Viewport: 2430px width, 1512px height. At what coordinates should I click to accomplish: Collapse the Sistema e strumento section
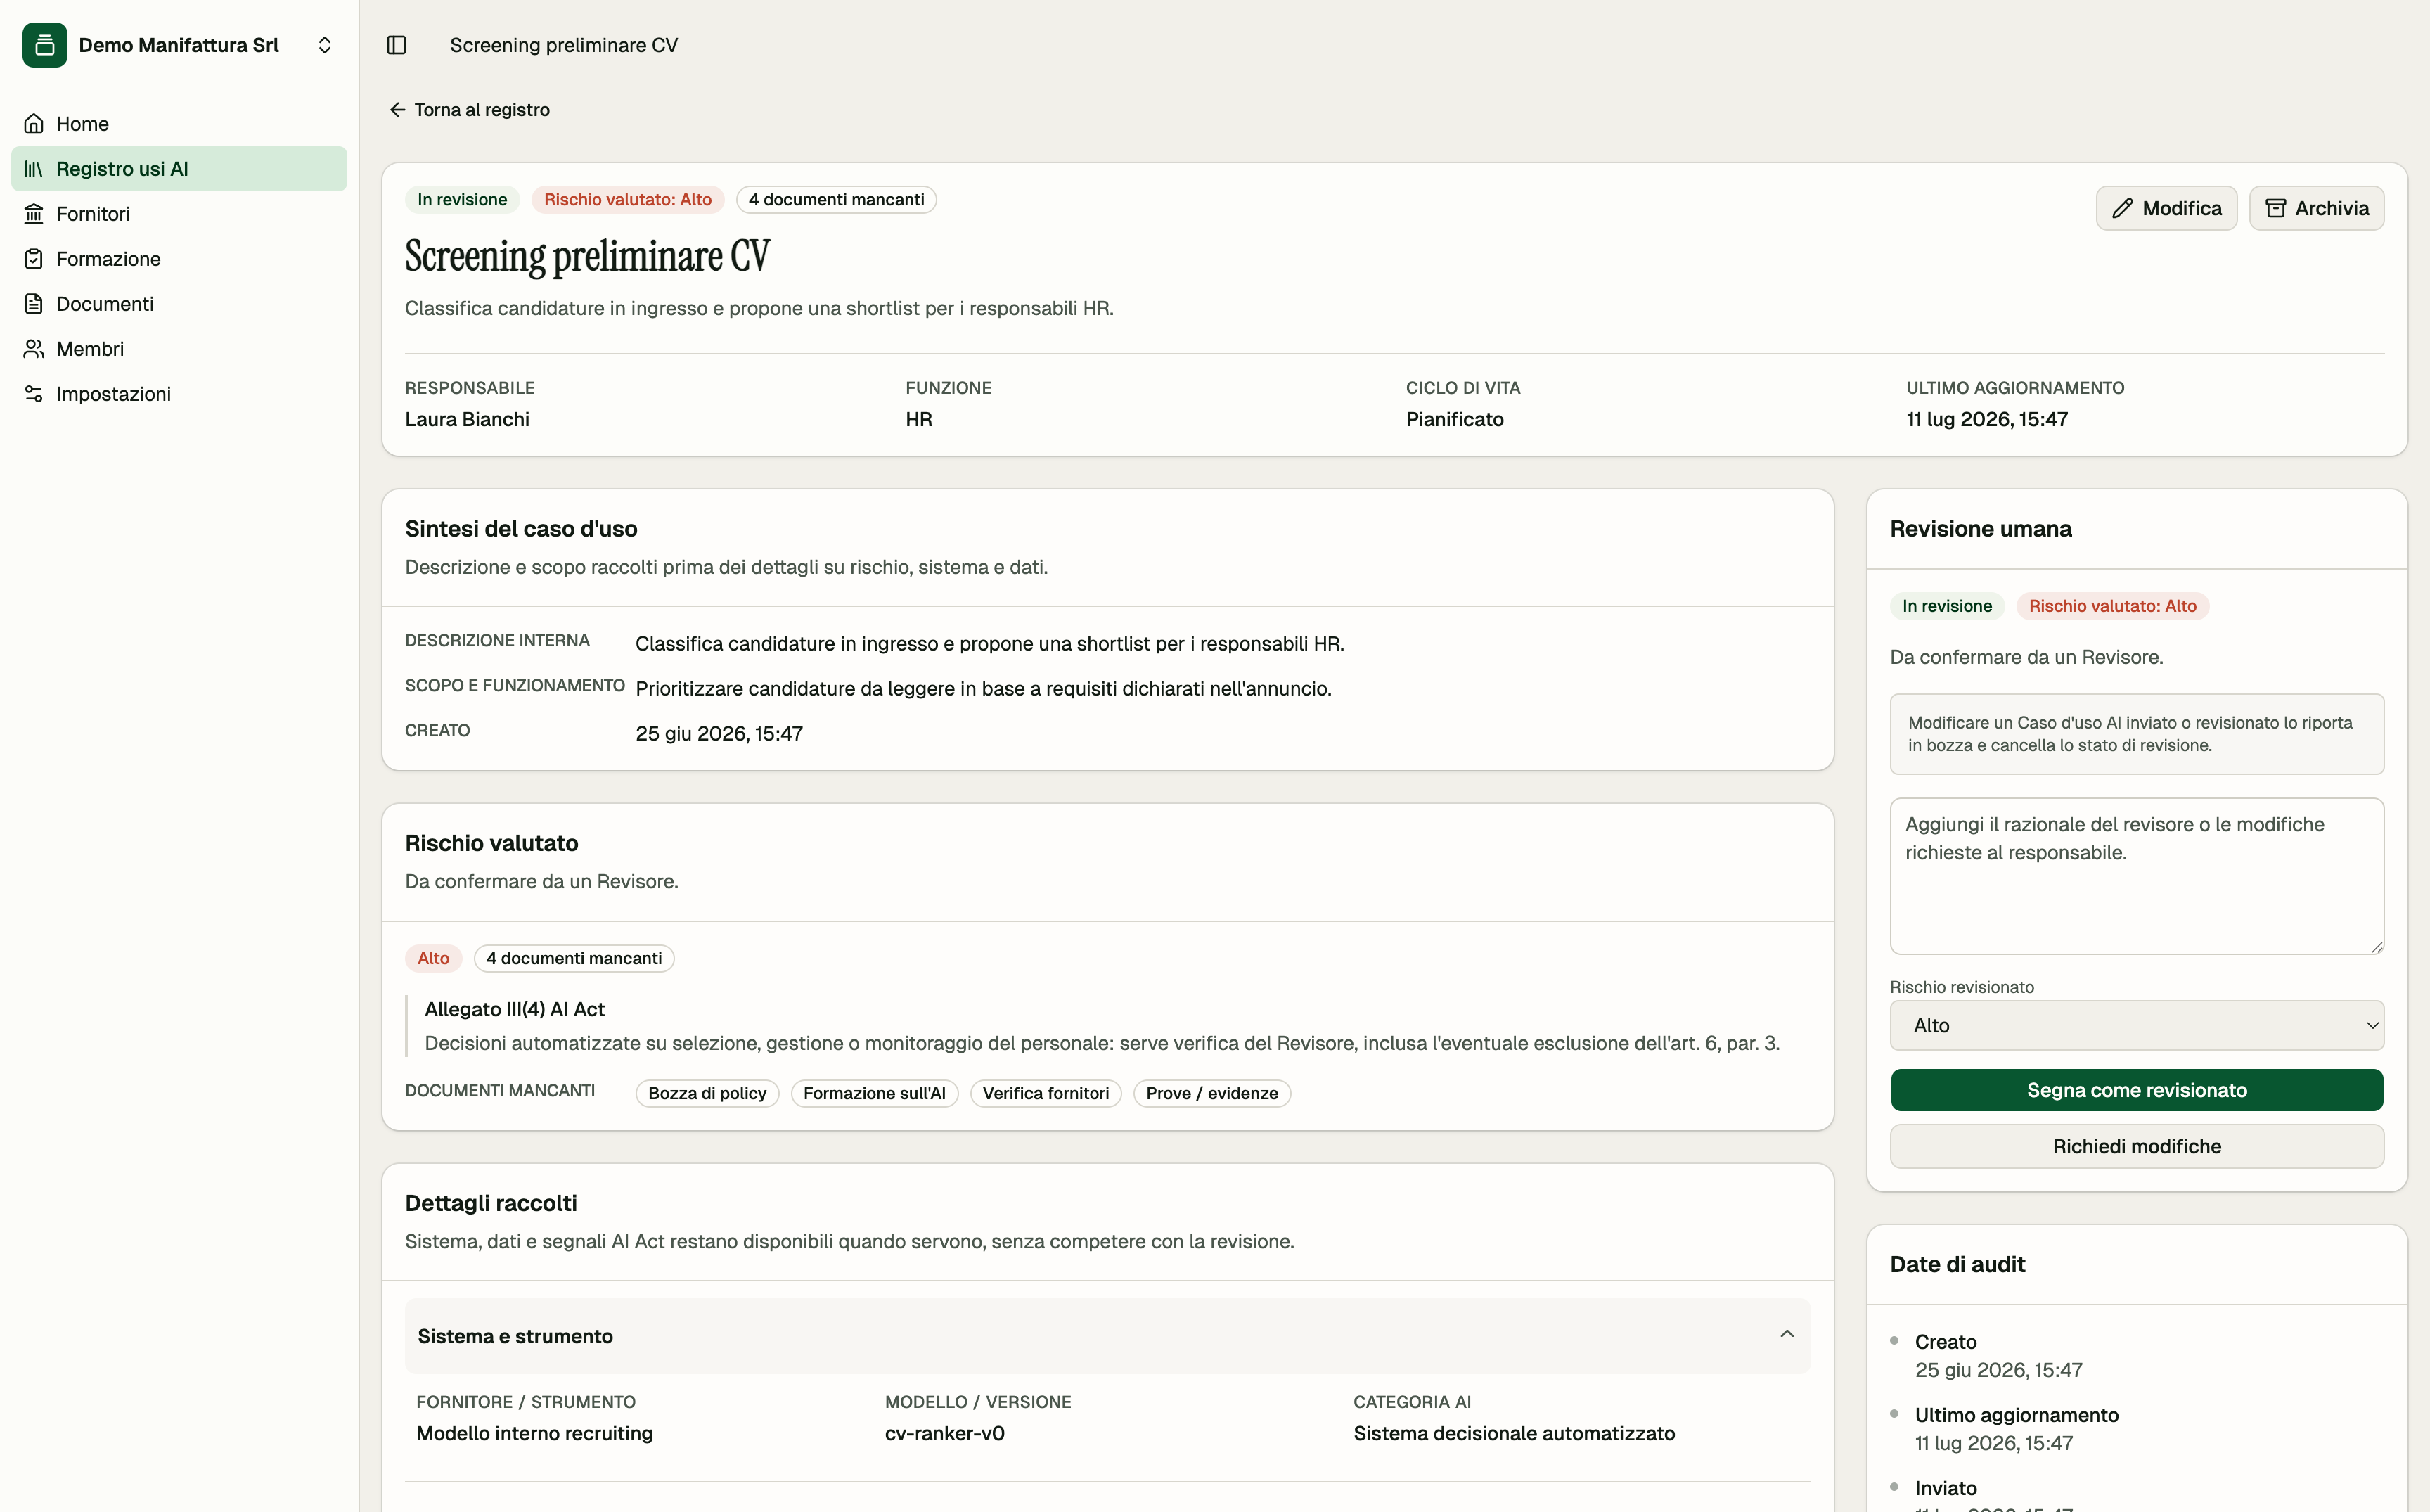(1107, 1336)
